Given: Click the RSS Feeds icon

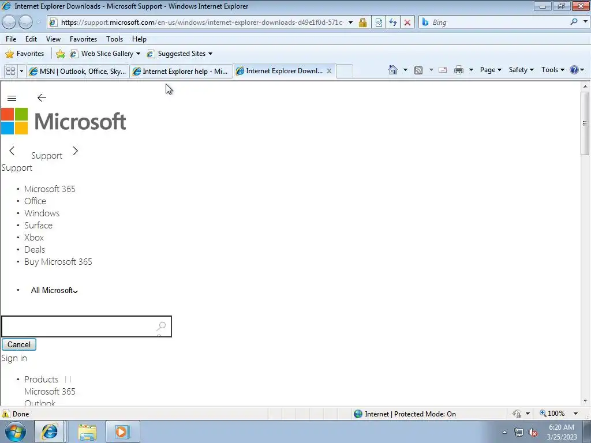Looking at the screenshot, I should [418, 70].
